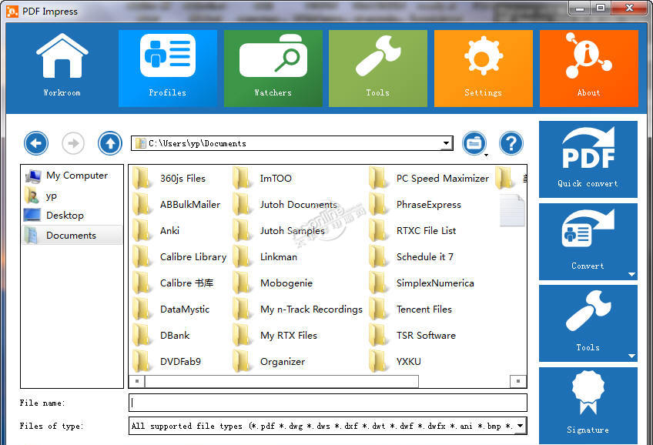Select the PC Speed Maximizer folder

point(430,179)
